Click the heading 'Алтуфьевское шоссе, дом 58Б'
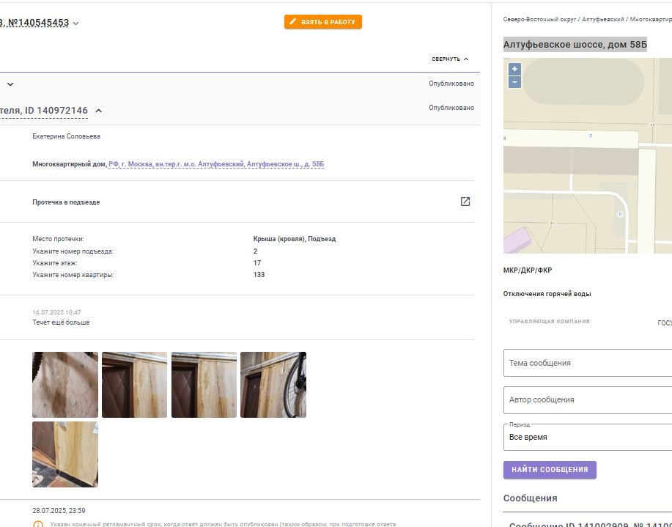Screen dimensions: 672x527 pos(575,45)
